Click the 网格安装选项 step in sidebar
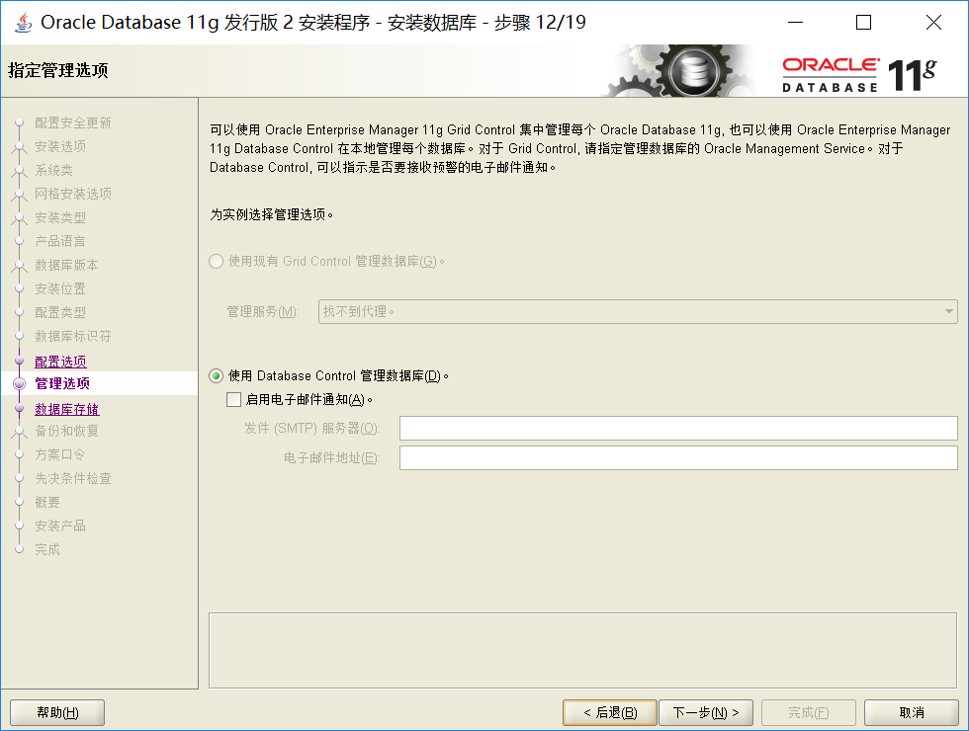The height and width of the screenshot is (731, 969). coord(73,194)
